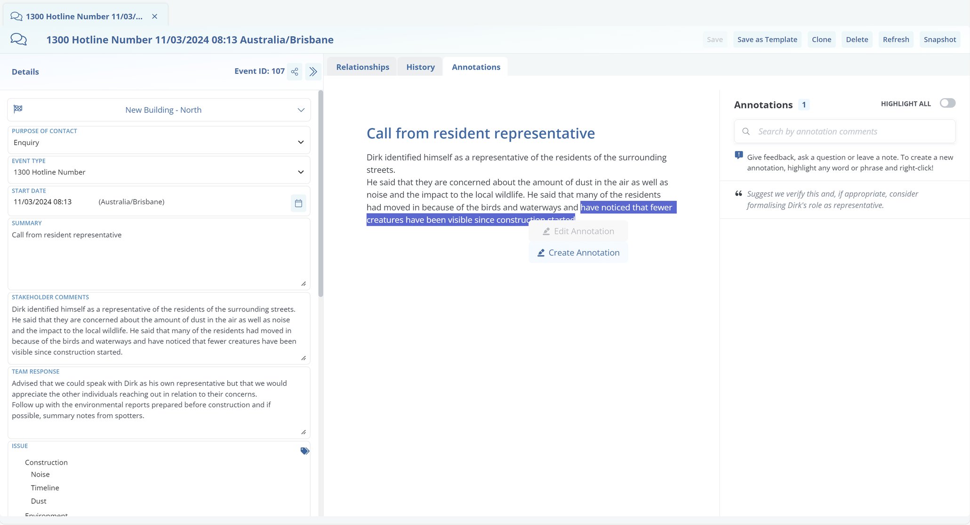
Task: Click the magnifier icon in the annotation search bar
Action: tap(746, 131)
